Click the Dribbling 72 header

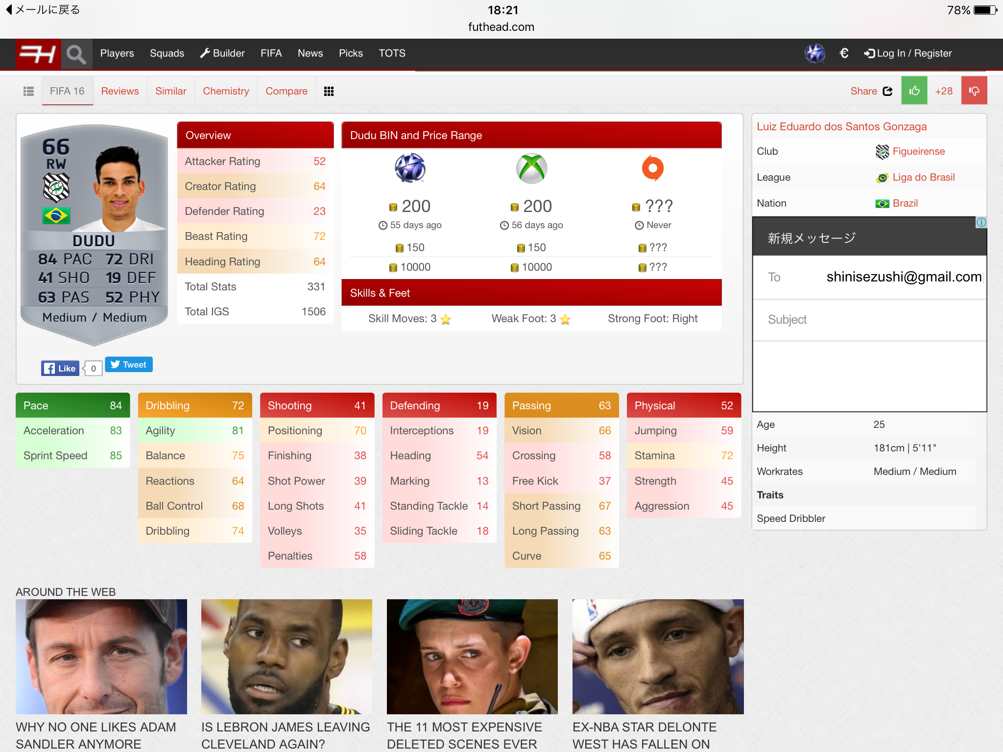click(x=195, y=405)
